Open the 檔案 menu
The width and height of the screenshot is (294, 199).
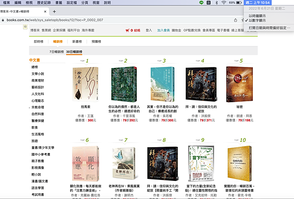(6, 2)
